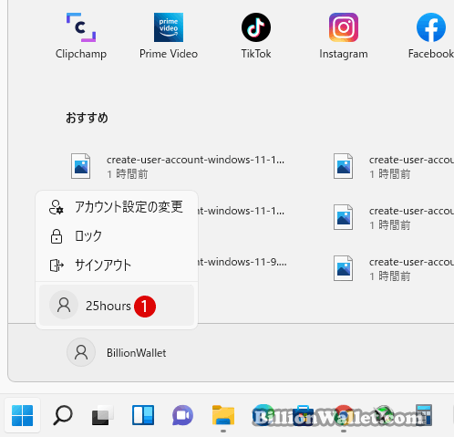454x437 pixels.
Task: Open the TikTok pinned app
Action: click(x=256, y=36)
